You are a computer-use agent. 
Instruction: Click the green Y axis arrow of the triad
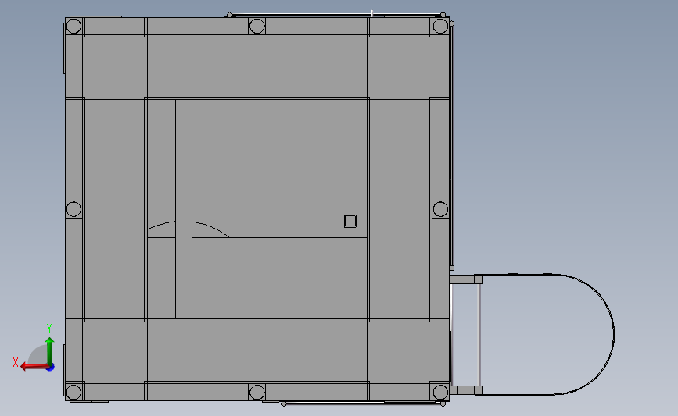point(49,350)
